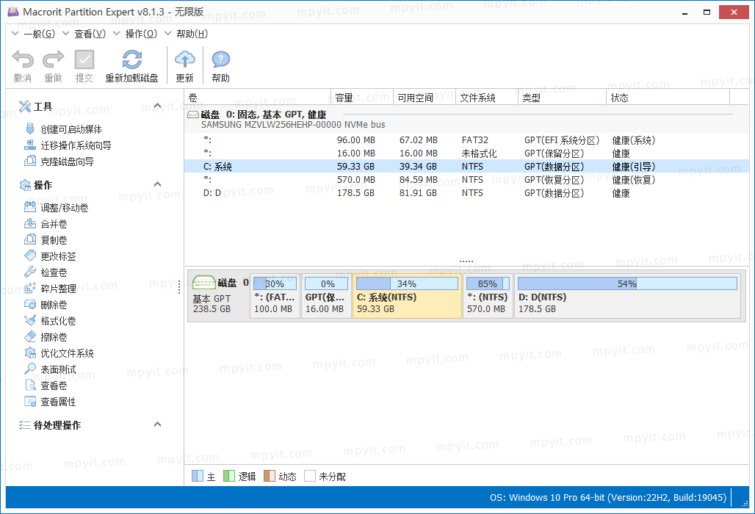Sort by Free space (可用空间) column header
755x514 pixels.
click(425, 98)
